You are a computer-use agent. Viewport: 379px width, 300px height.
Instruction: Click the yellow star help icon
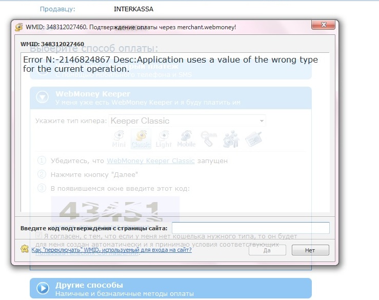coord(24,249)
